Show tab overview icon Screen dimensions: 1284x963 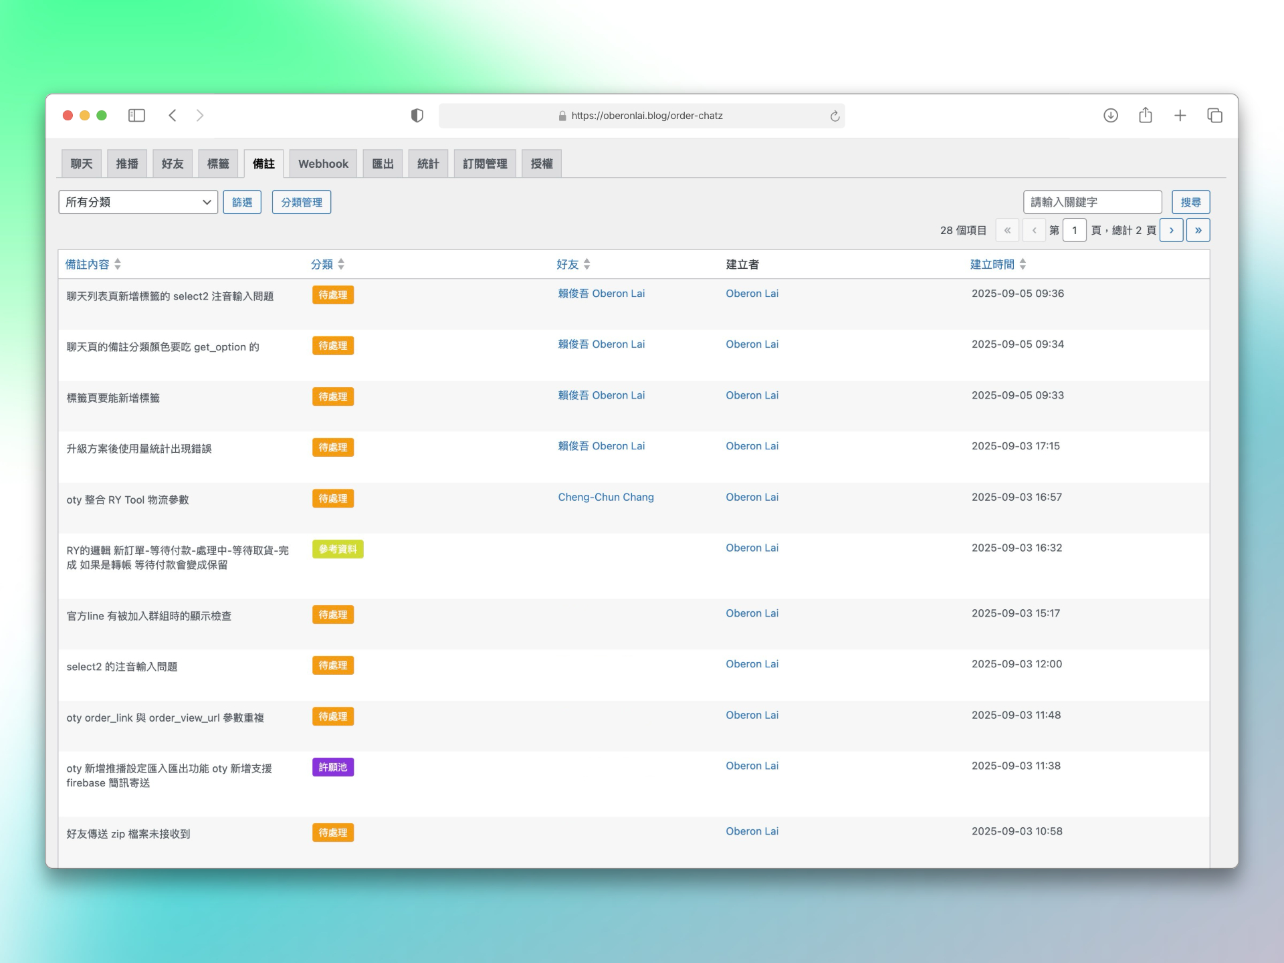pyautogui.click(x=1214, y=116)
